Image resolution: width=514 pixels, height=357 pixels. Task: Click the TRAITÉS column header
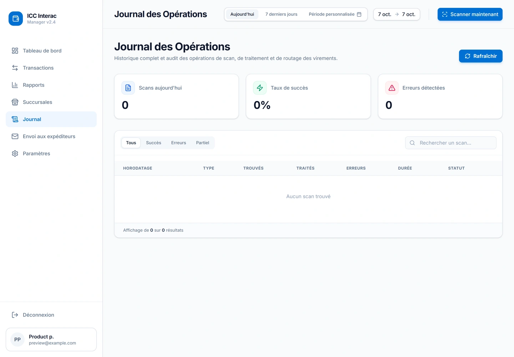(x=306, y=168)
